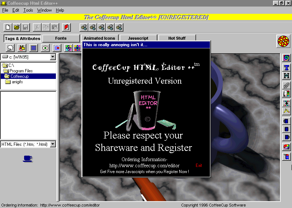Open the Edit menu
Image resolution: width=292 pixels, height=208 pixels.
(16, 10)
